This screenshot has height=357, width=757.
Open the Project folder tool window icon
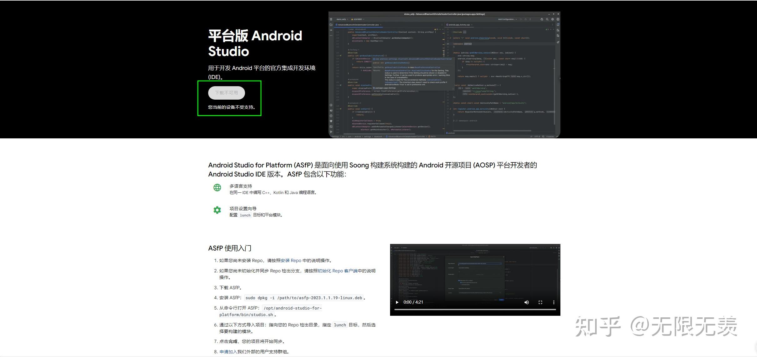click(330, 24)
